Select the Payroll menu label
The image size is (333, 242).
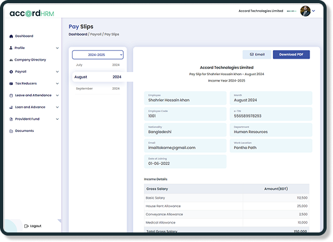(x=20, y=71)
